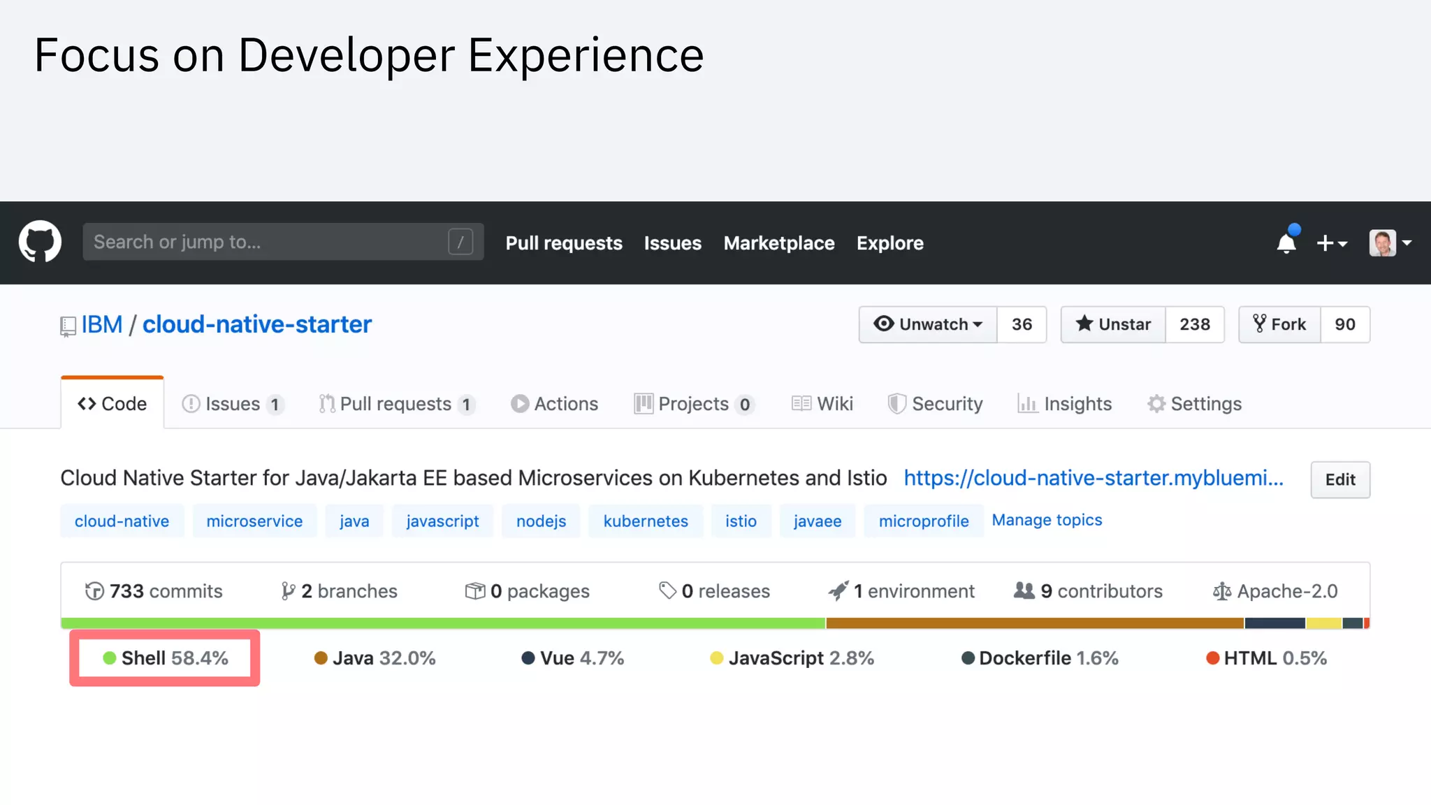The width and height of the screenshot is (1431, 805).
Task: Select the microprofile topic tag
Action: pos(924,521)
